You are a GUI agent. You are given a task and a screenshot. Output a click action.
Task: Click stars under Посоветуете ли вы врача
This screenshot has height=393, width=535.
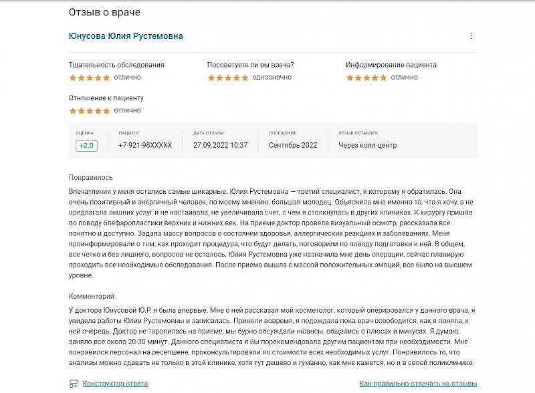[x=228, y=78]
